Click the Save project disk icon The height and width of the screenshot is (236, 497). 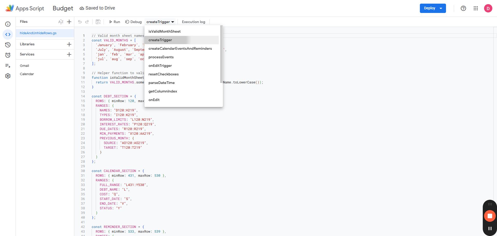click(98, 22)
